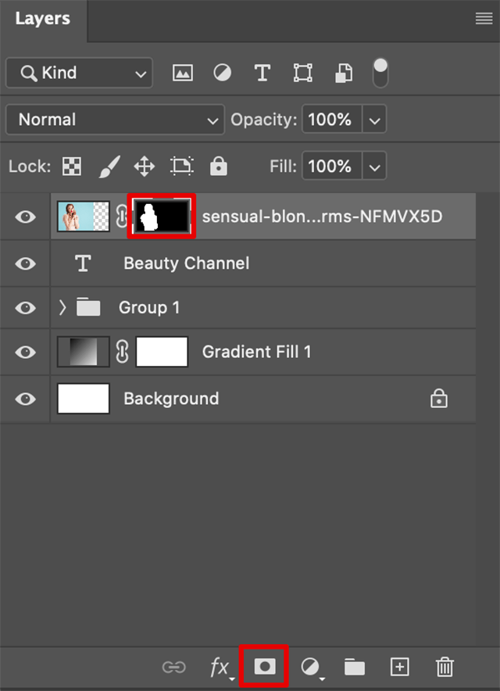Select the Gradient Fill 1 layer

pyautogui.click(x=256, y=353)
